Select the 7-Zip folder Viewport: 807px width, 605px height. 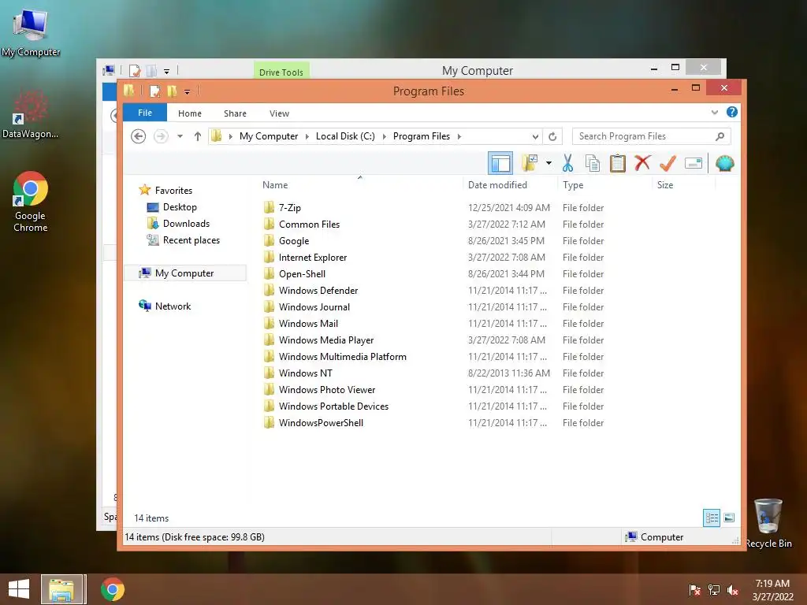tap(290, 208)
